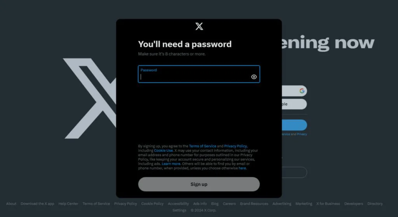Open Accessibility in the footer

[178, 203]
